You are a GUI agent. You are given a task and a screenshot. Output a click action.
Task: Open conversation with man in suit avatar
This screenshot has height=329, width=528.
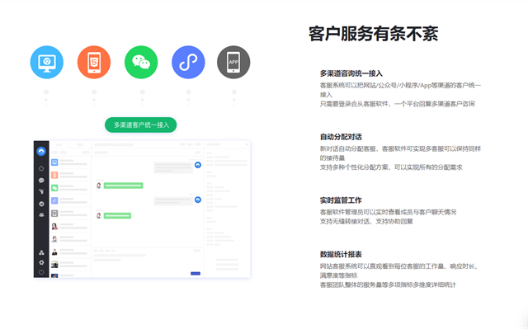54,251
